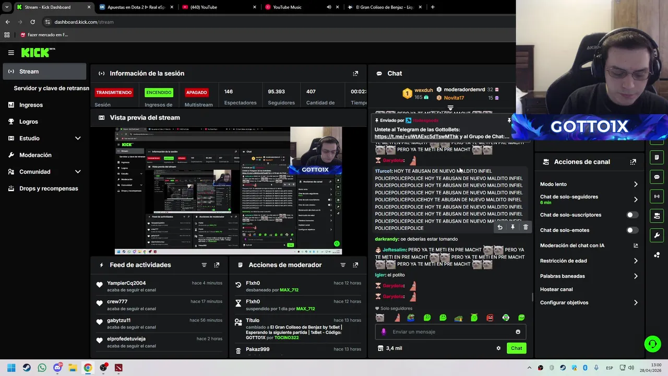Click the purple microphone icon in chat input
The width and height of the screenshot is (668, 376).
(384, 332)
